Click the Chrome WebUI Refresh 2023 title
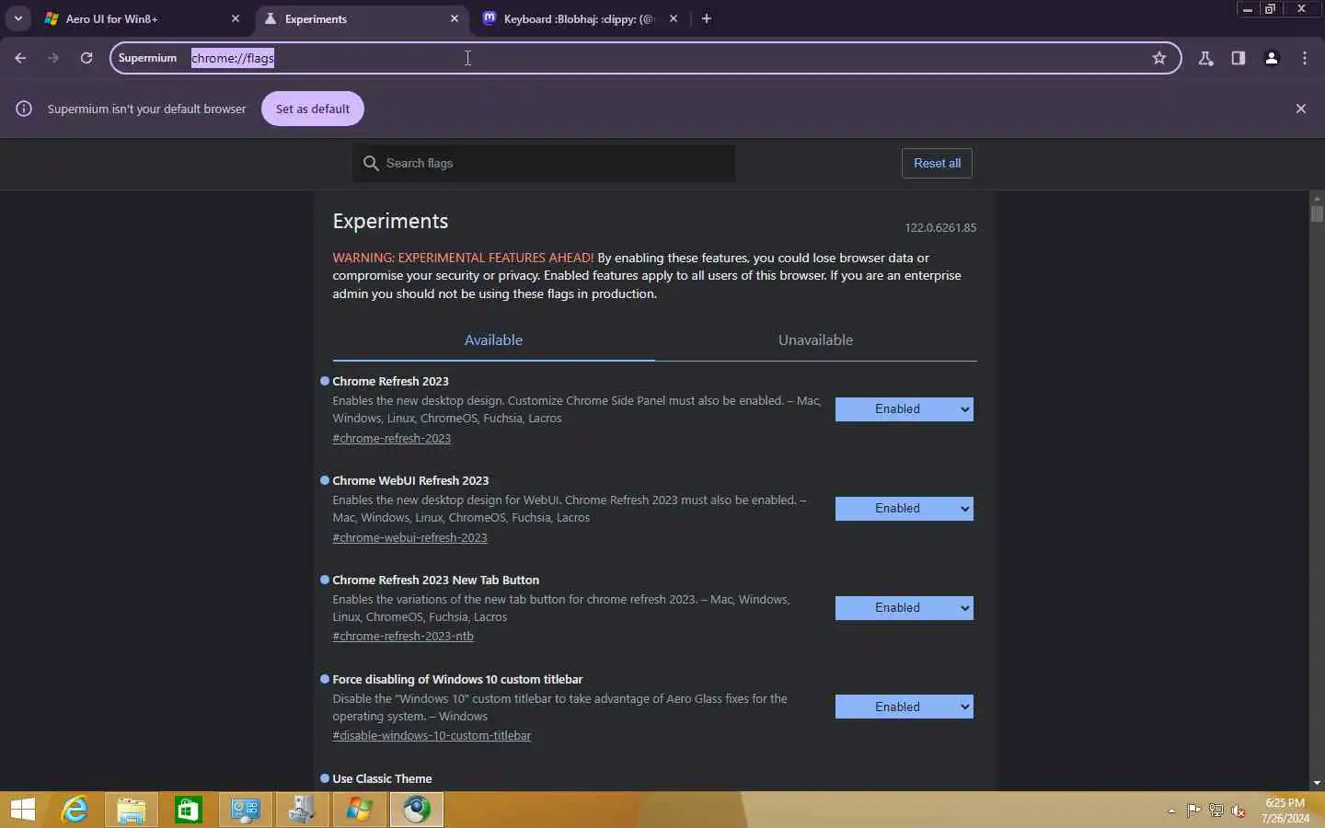 click(x=410, y=481)
